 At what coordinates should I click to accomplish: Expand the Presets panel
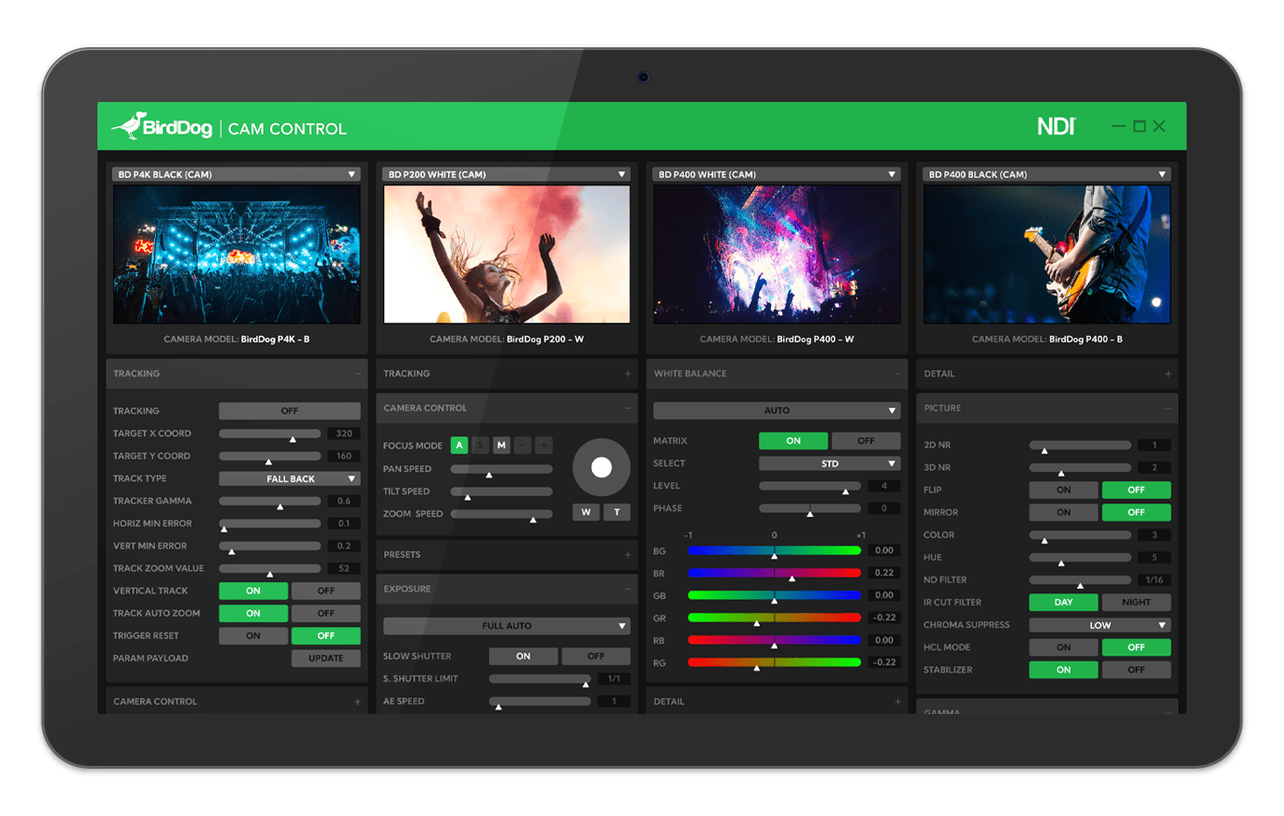(627, 555)
